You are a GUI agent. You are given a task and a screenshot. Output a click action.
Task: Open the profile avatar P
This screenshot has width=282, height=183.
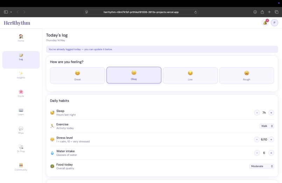tap(274, 23)
